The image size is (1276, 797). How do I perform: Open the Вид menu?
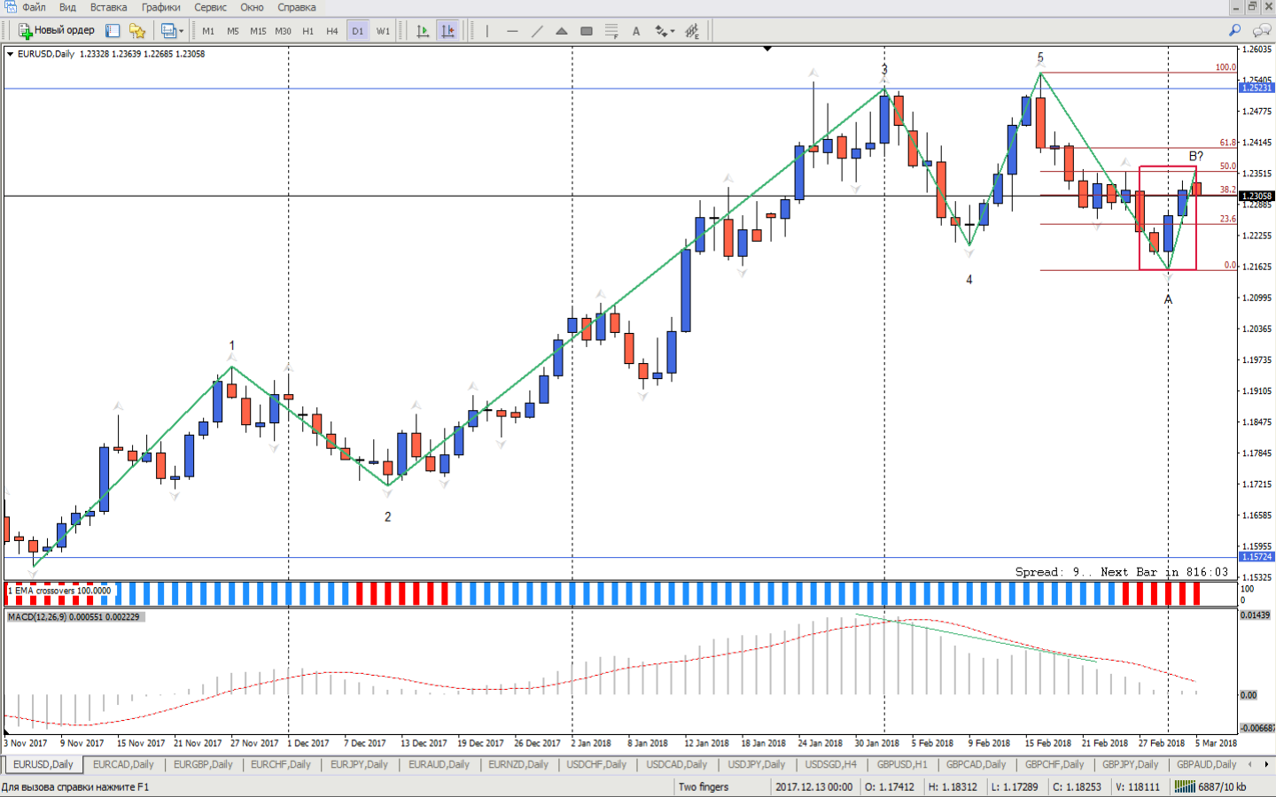(x=67, y=7)
